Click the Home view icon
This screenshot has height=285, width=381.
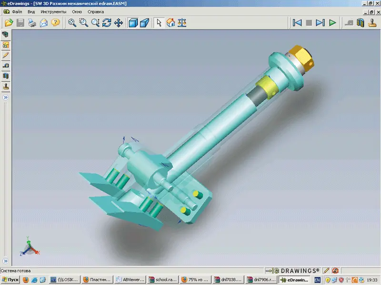point(170,22)
